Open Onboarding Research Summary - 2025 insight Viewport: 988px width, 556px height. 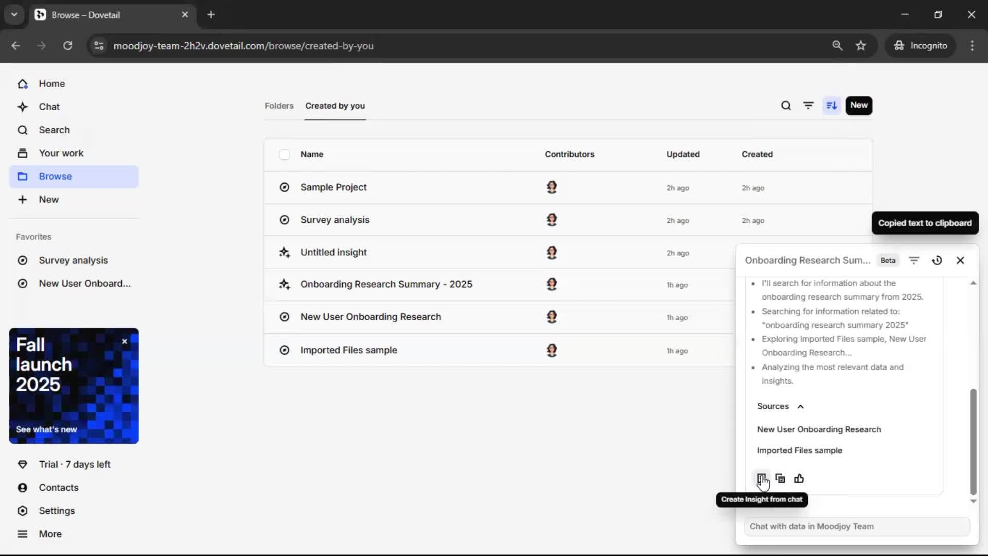[386, 284]
